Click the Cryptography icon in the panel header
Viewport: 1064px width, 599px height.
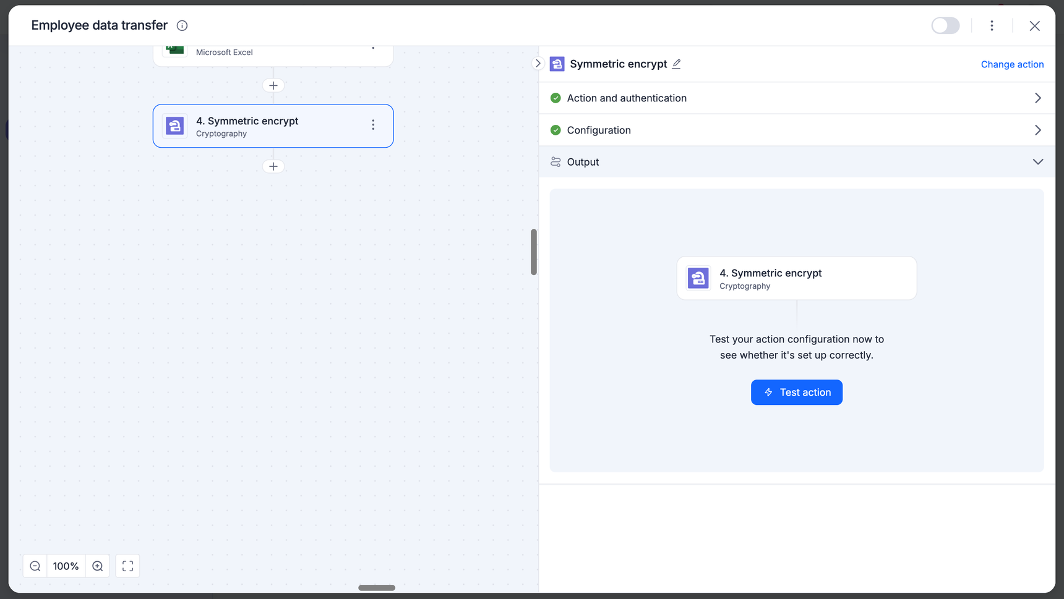click(x=557, y=64)
